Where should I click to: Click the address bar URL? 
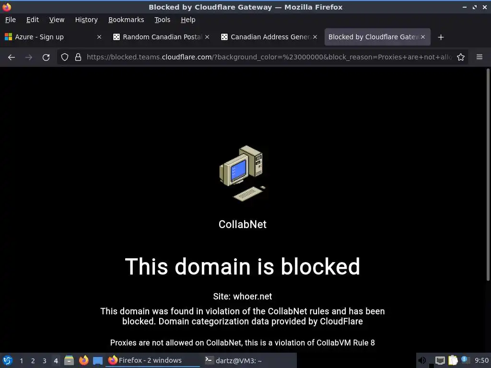(269, 57)
